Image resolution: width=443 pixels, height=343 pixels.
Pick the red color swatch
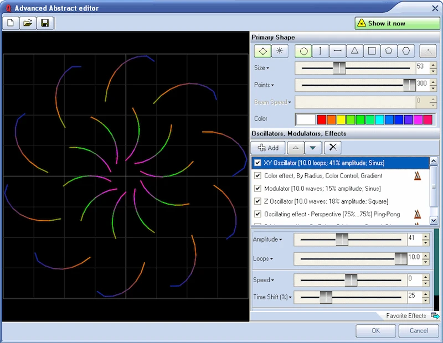(x=323, y=119)
